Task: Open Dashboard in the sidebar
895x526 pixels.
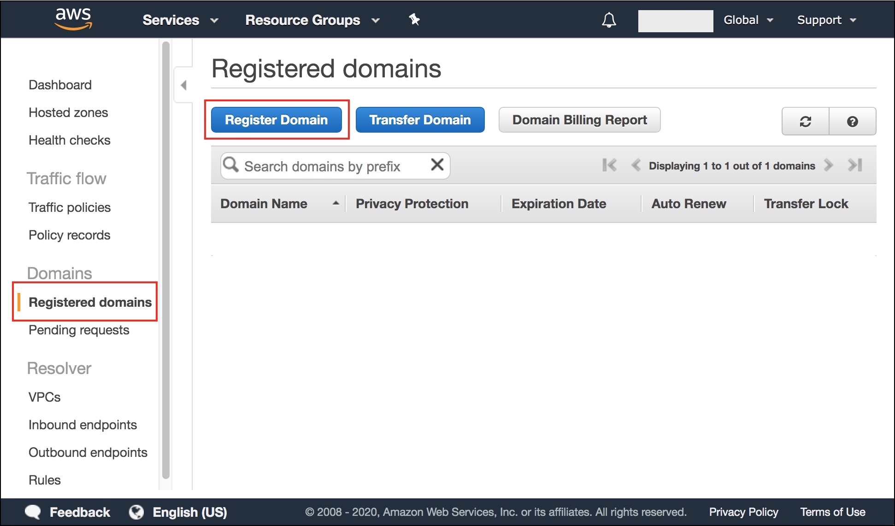Action: [60, 85]
